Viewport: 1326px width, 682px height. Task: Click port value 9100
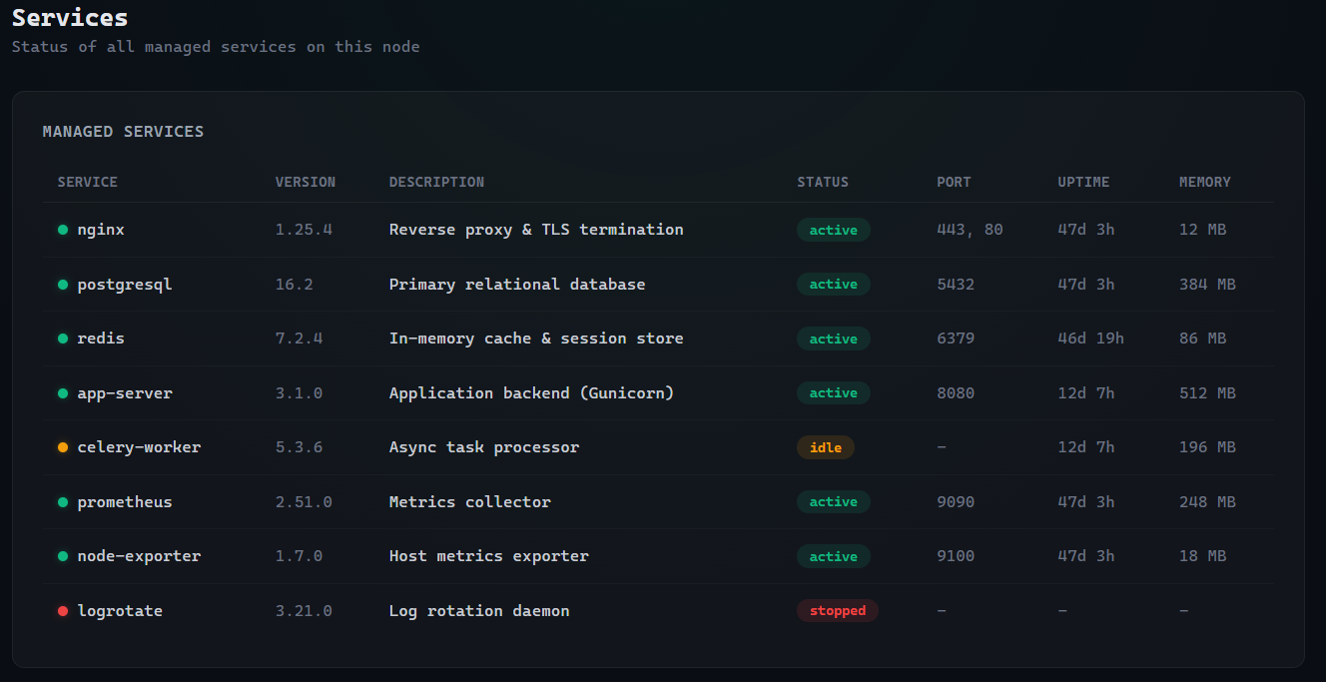click(956, 556)
